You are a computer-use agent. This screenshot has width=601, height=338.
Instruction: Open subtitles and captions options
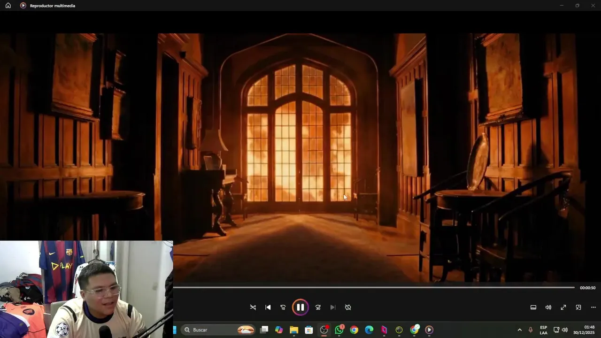(x=533, y=307)
